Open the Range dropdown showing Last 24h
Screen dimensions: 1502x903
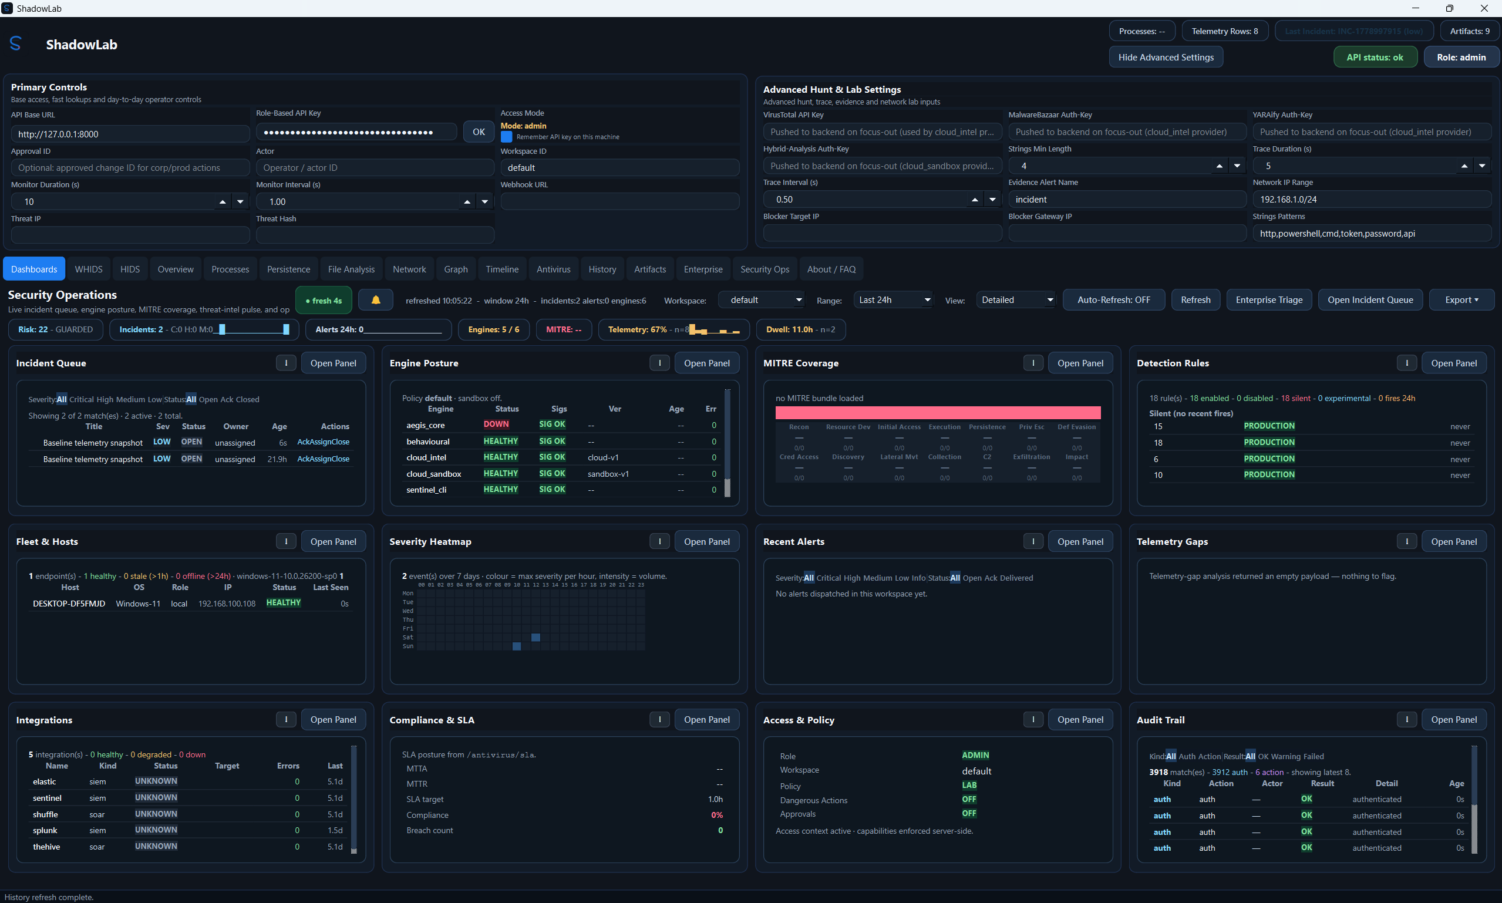point(893,300)
